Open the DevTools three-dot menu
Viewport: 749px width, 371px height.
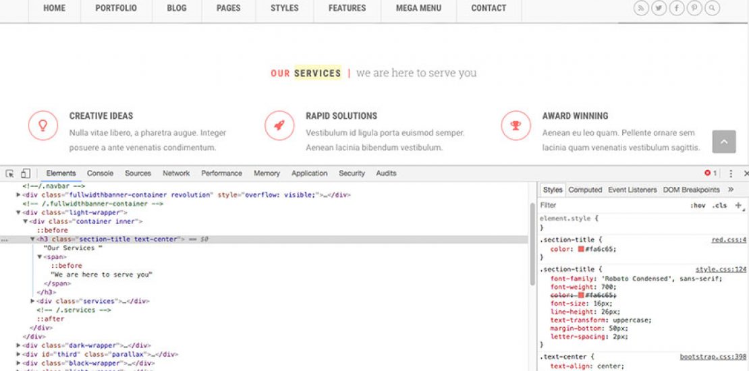(x=730, y=173)
